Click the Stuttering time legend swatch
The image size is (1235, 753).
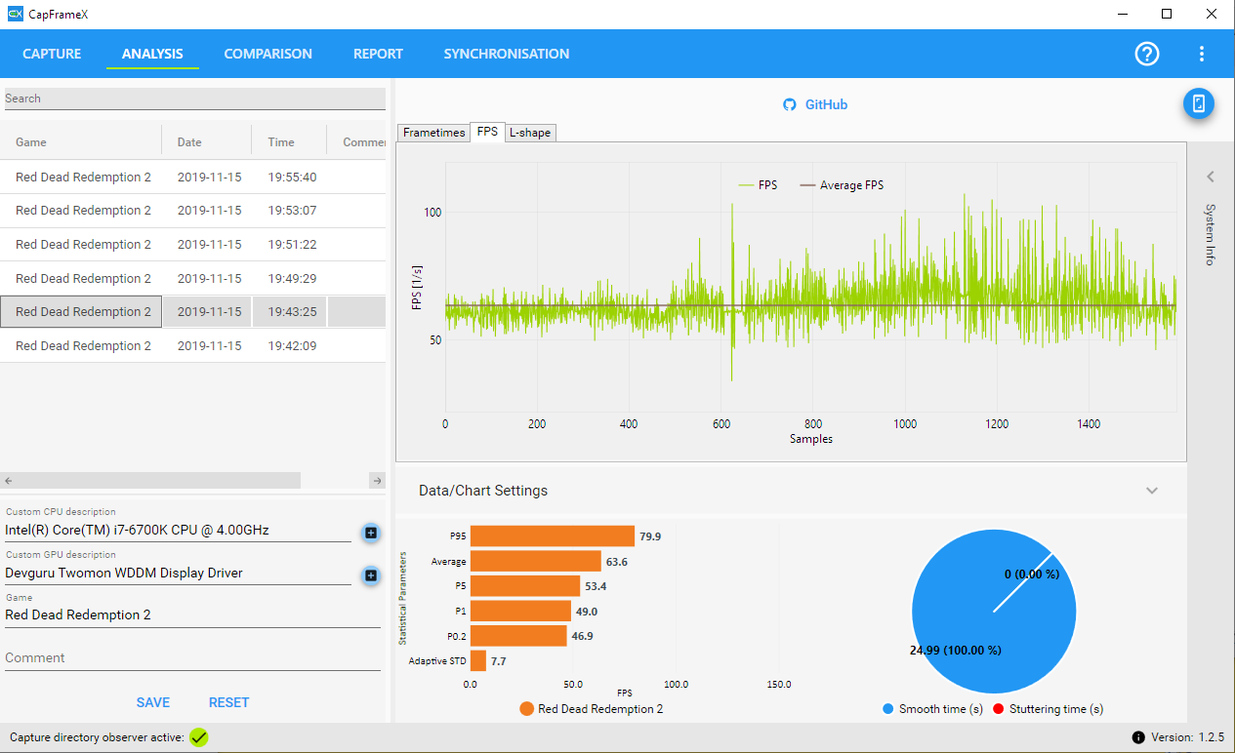[x=999, y=709]
